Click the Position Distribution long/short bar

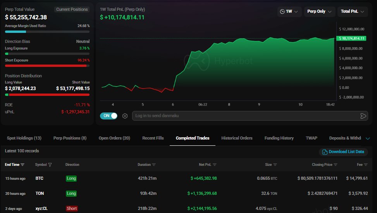point(47,95)
